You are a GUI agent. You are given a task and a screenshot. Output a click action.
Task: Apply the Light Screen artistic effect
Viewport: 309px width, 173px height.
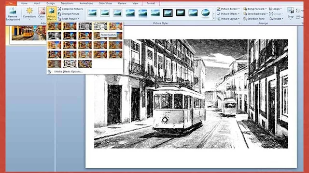click(55, 45)
